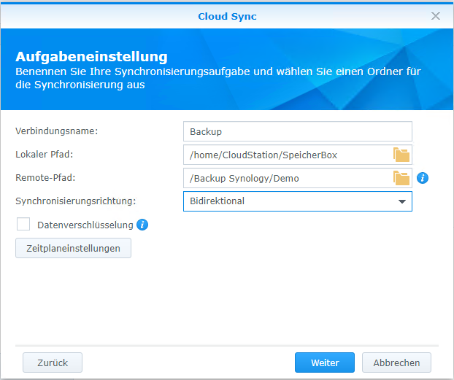Go back with the Zurück button
This screenshot has height=380, width=454.
[53, 362]
